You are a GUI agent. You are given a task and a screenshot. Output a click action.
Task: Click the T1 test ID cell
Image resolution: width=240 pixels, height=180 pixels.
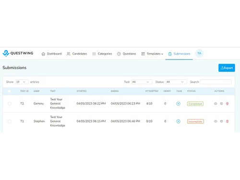click(22, 121)
